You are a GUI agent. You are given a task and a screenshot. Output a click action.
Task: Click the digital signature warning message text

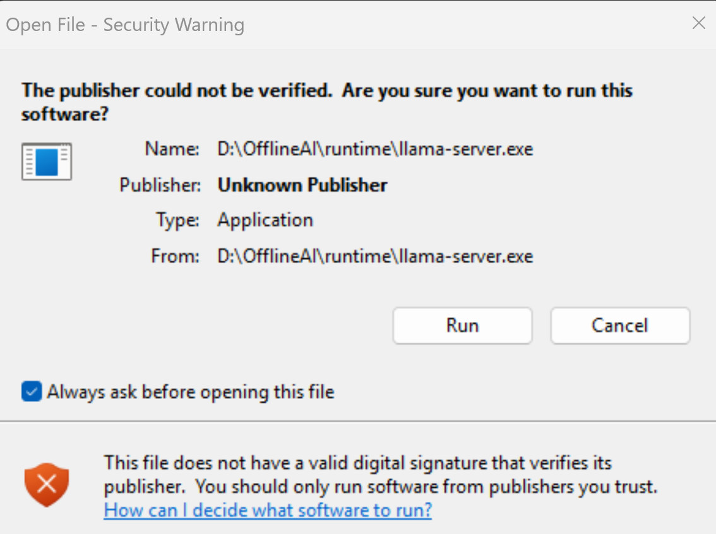380,475
